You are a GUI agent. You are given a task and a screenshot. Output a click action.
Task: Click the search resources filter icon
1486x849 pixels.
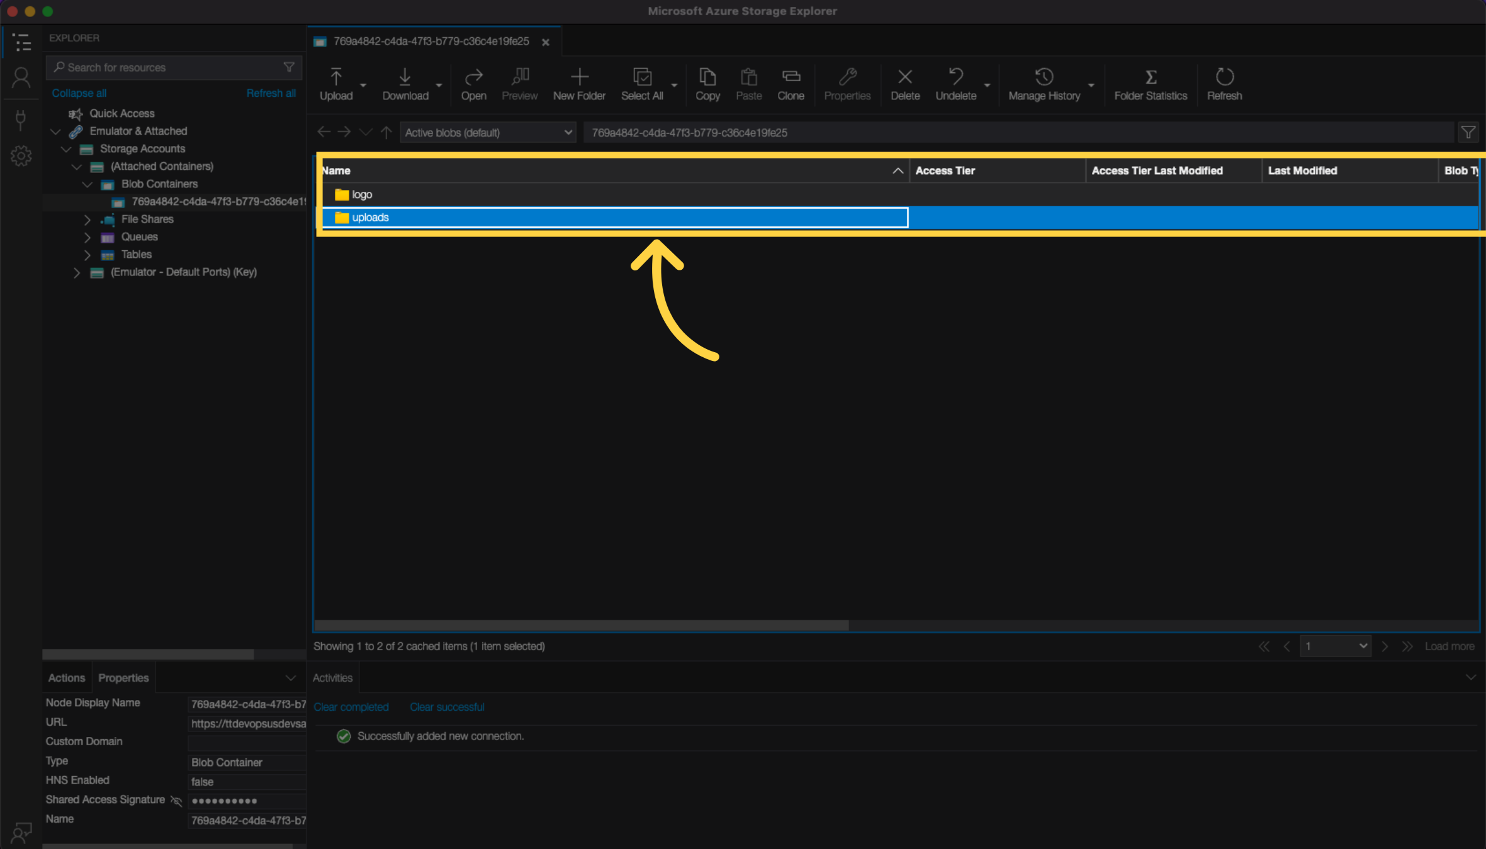coord(289,67)
